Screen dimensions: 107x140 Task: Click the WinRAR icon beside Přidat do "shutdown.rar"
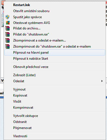(x=7, y=34)
